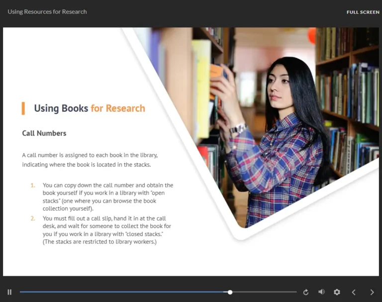Image resolution: width=382 pixels, height=302 pixels.
Task: Click the 'Using Books for Research' heading
Action: tap(90, 108)
